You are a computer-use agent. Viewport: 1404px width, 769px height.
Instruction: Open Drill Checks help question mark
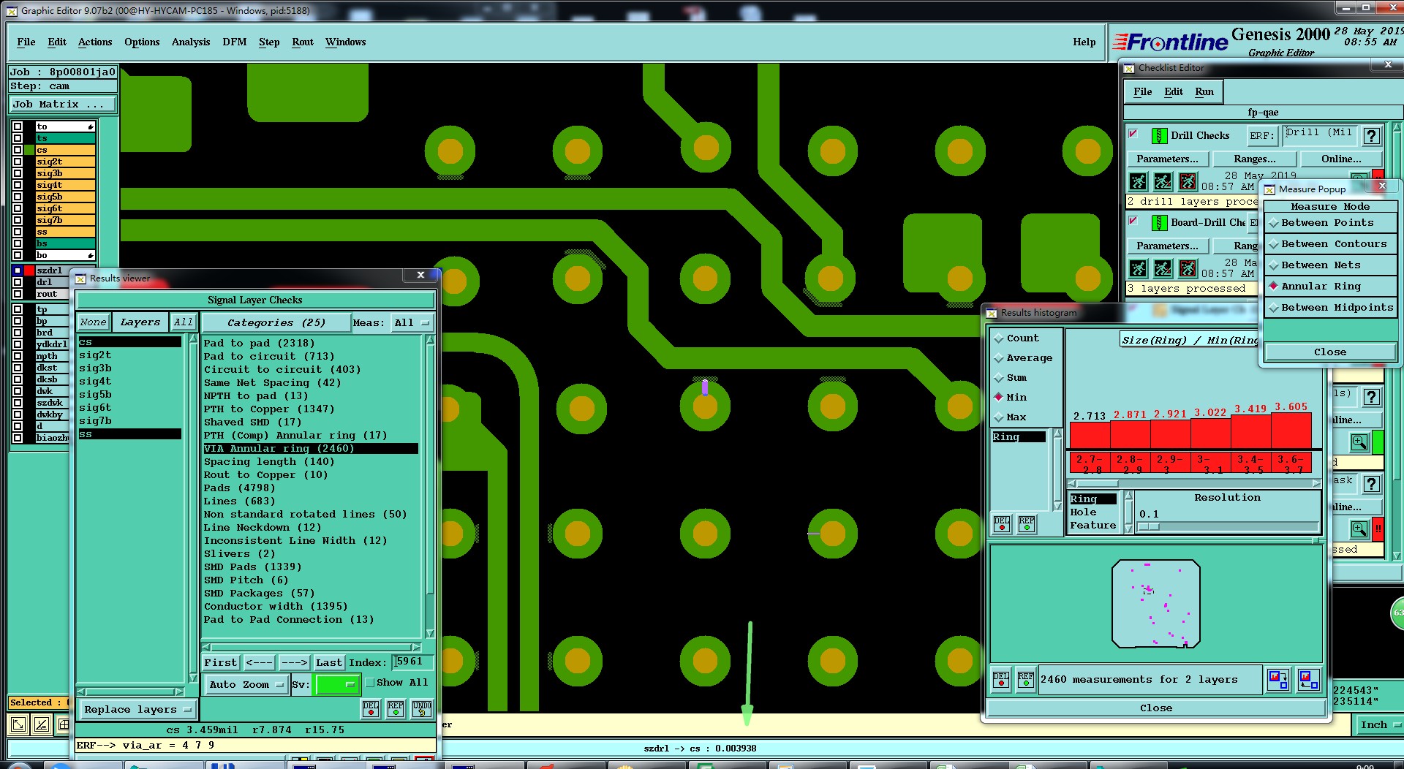pyautogui.click(x=1372, y=135)
